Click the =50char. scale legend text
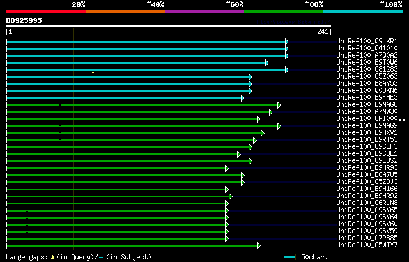The height and width of the screenshot is (262, 409). click(x=313, y=257)
